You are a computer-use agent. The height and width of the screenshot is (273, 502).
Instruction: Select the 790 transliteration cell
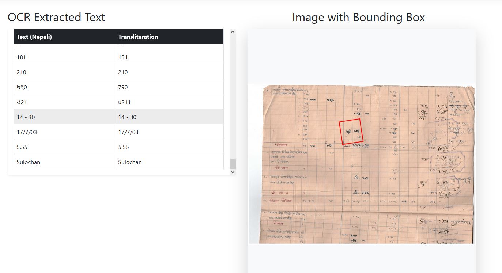169,87
